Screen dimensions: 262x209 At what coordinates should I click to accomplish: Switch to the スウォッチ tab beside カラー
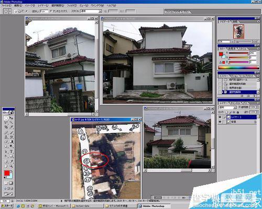click(x=232, y=49)
